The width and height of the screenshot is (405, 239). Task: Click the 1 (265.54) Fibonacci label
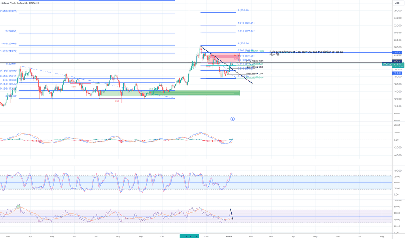click(x=243, y=43)
